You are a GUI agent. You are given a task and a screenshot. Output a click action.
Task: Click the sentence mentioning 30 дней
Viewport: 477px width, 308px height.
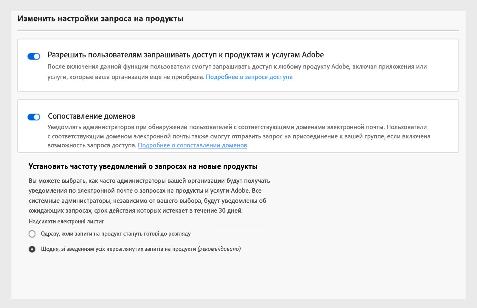coord(136,211)
